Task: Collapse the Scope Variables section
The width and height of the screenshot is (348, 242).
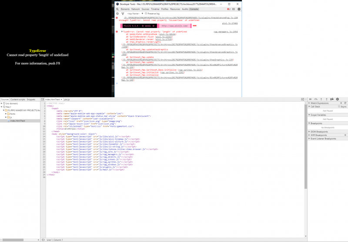Action: click(309, 115)
